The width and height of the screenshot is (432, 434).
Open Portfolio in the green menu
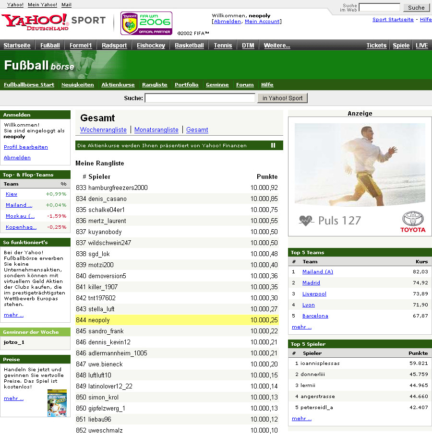187,85
